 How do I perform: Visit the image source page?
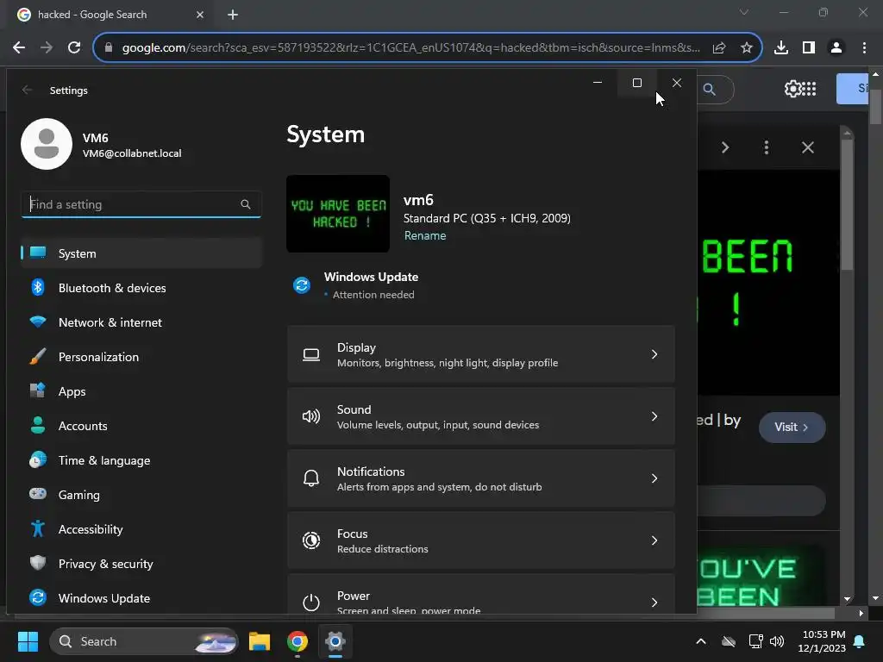pyautogui.click(x=792, y=428)
